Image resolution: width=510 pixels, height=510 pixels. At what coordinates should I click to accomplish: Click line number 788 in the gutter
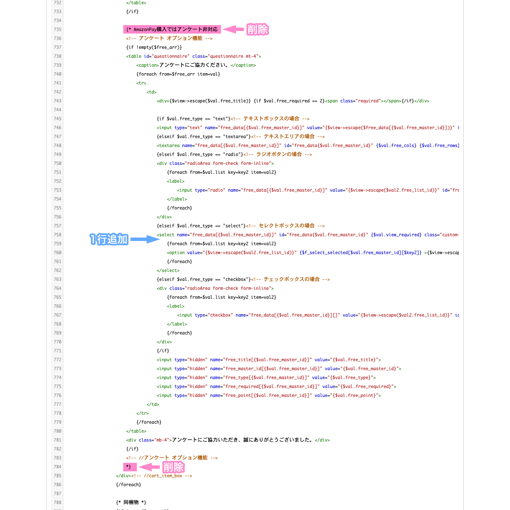[x=57, y=502]
